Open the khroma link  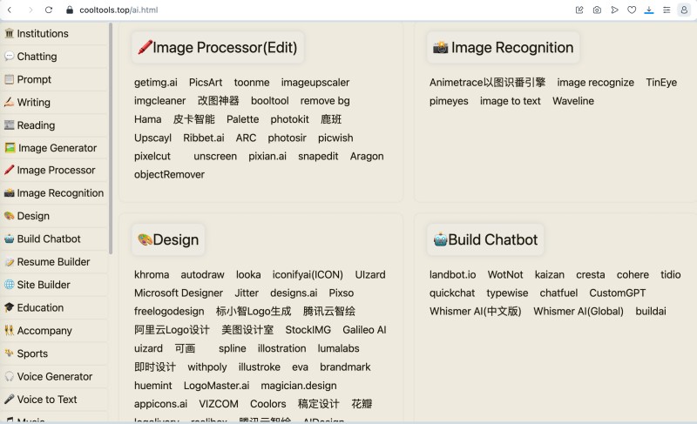[x=152, y=275]
